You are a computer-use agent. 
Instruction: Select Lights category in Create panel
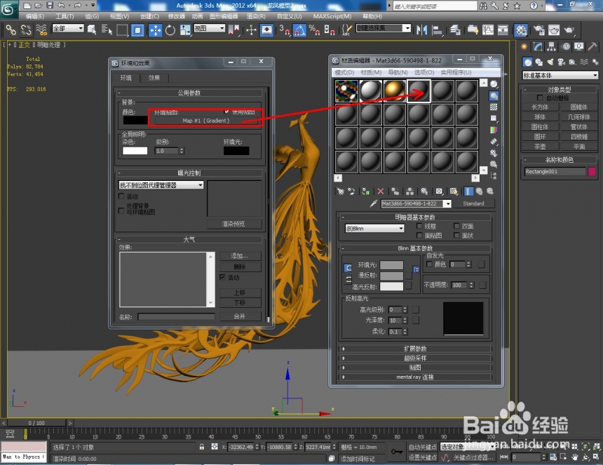point(550,62)
